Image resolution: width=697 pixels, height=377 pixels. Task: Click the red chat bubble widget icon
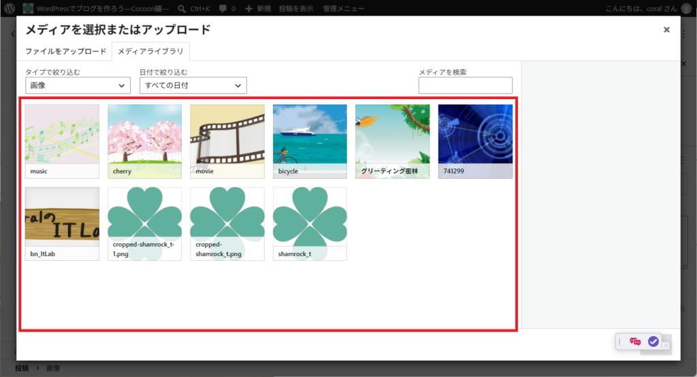635,341
